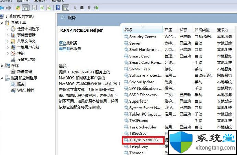
Task: Select the Software Protect... service row
Action: tap(178, 75)
